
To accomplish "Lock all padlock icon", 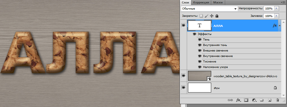I will click(217, 16).
